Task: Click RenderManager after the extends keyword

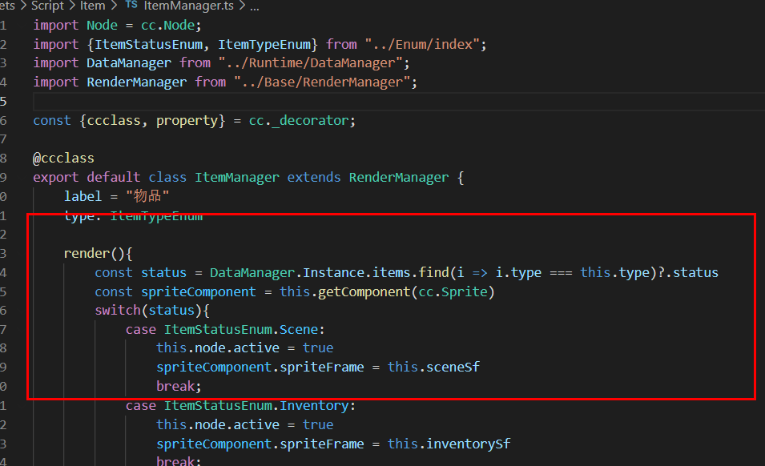Action: (399, 178)
